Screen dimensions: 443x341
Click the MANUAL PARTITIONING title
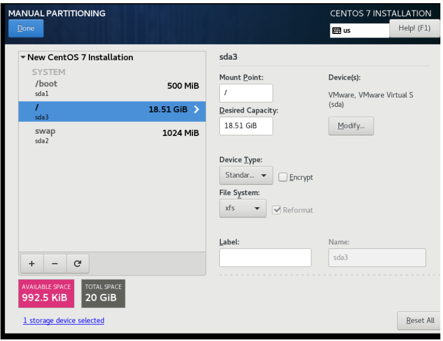pos(57,13)
